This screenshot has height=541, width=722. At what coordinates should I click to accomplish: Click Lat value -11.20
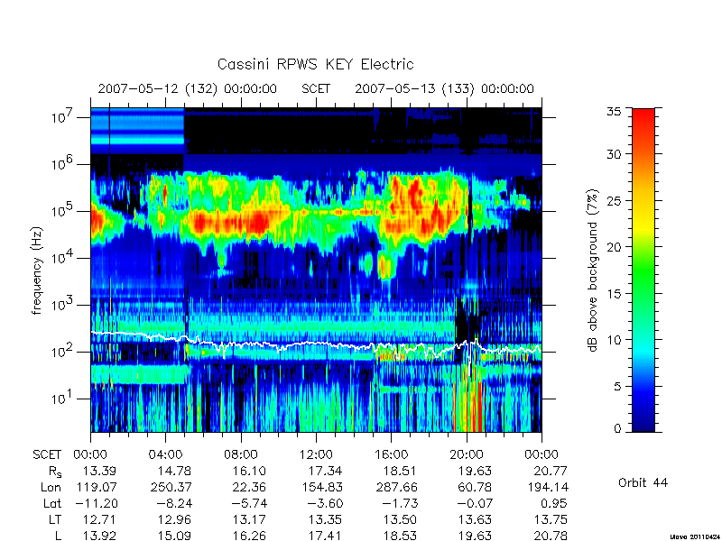pos(96,503)
